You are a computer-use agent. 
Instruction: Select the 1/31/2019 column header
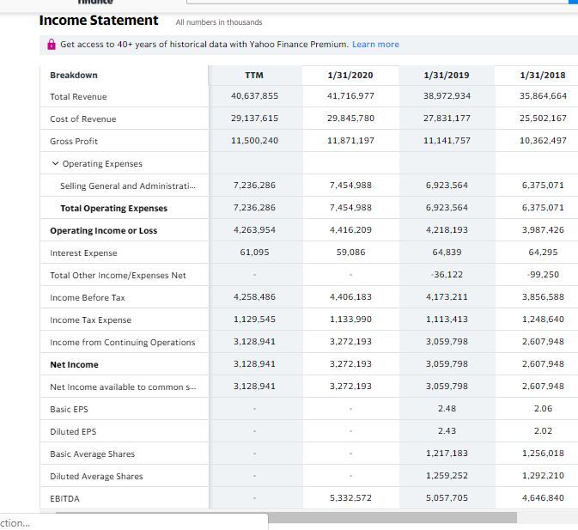[x=447, y=76]
